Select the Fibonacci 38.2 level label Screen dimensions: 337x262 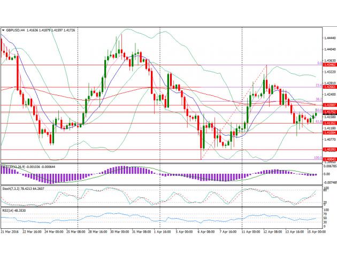coord(317,99)
